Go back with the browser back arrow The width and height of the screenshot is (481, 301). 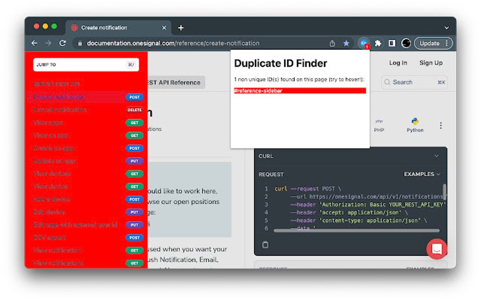[34, 43]
